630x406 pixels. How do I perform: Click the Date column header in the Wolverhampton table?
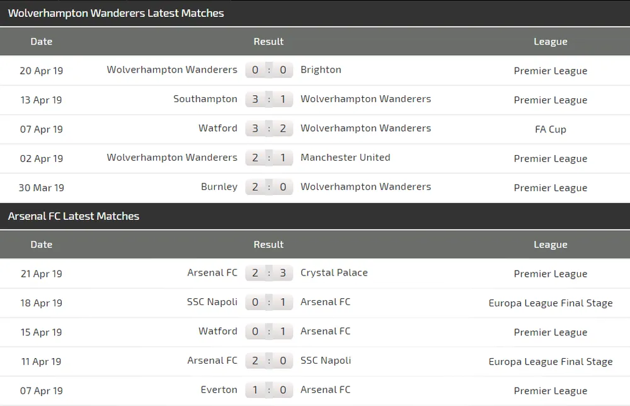[x=42, y=42]
